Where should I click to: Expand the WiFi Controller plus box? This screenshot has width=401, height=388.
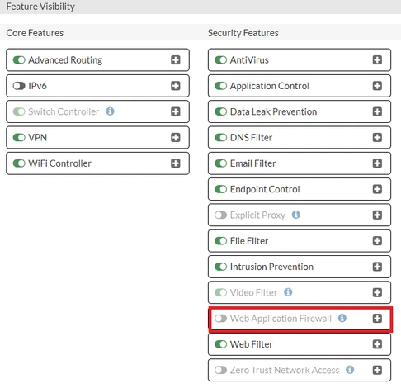pos(176,163)
